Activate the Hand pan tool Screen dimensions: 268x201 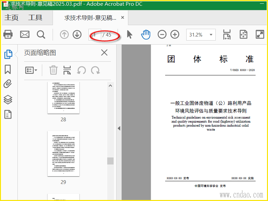pos(146,35)
